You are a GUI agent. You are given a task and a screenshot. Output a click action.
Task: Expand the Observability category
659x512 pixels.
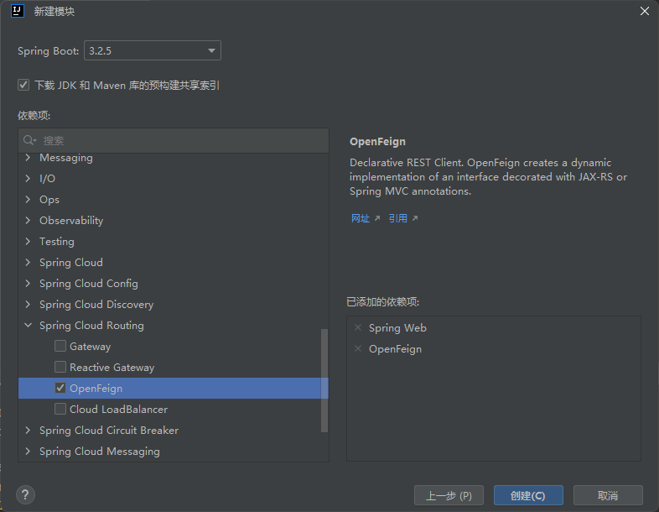(28, 221)
